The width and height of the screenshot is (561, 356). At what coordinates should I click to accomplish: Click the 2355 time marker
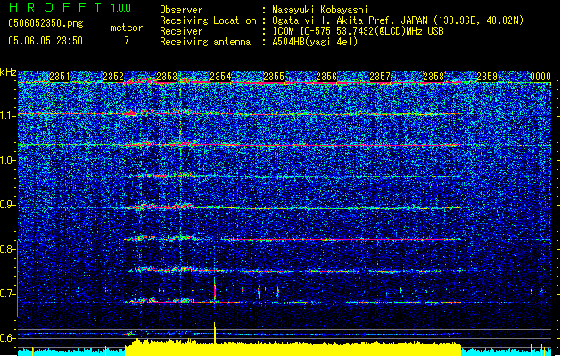click(274, 77)
